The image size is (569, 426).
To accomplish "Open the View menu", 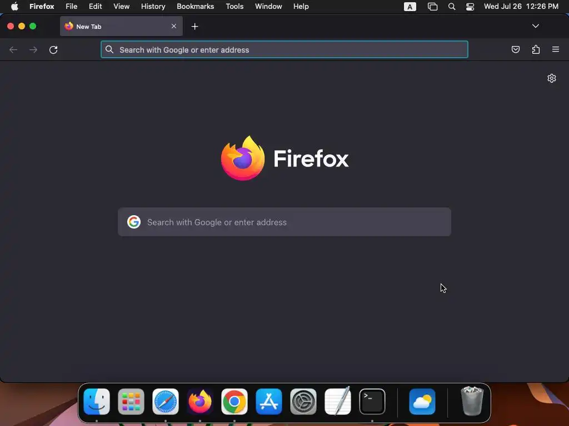I will coord(121,7).
